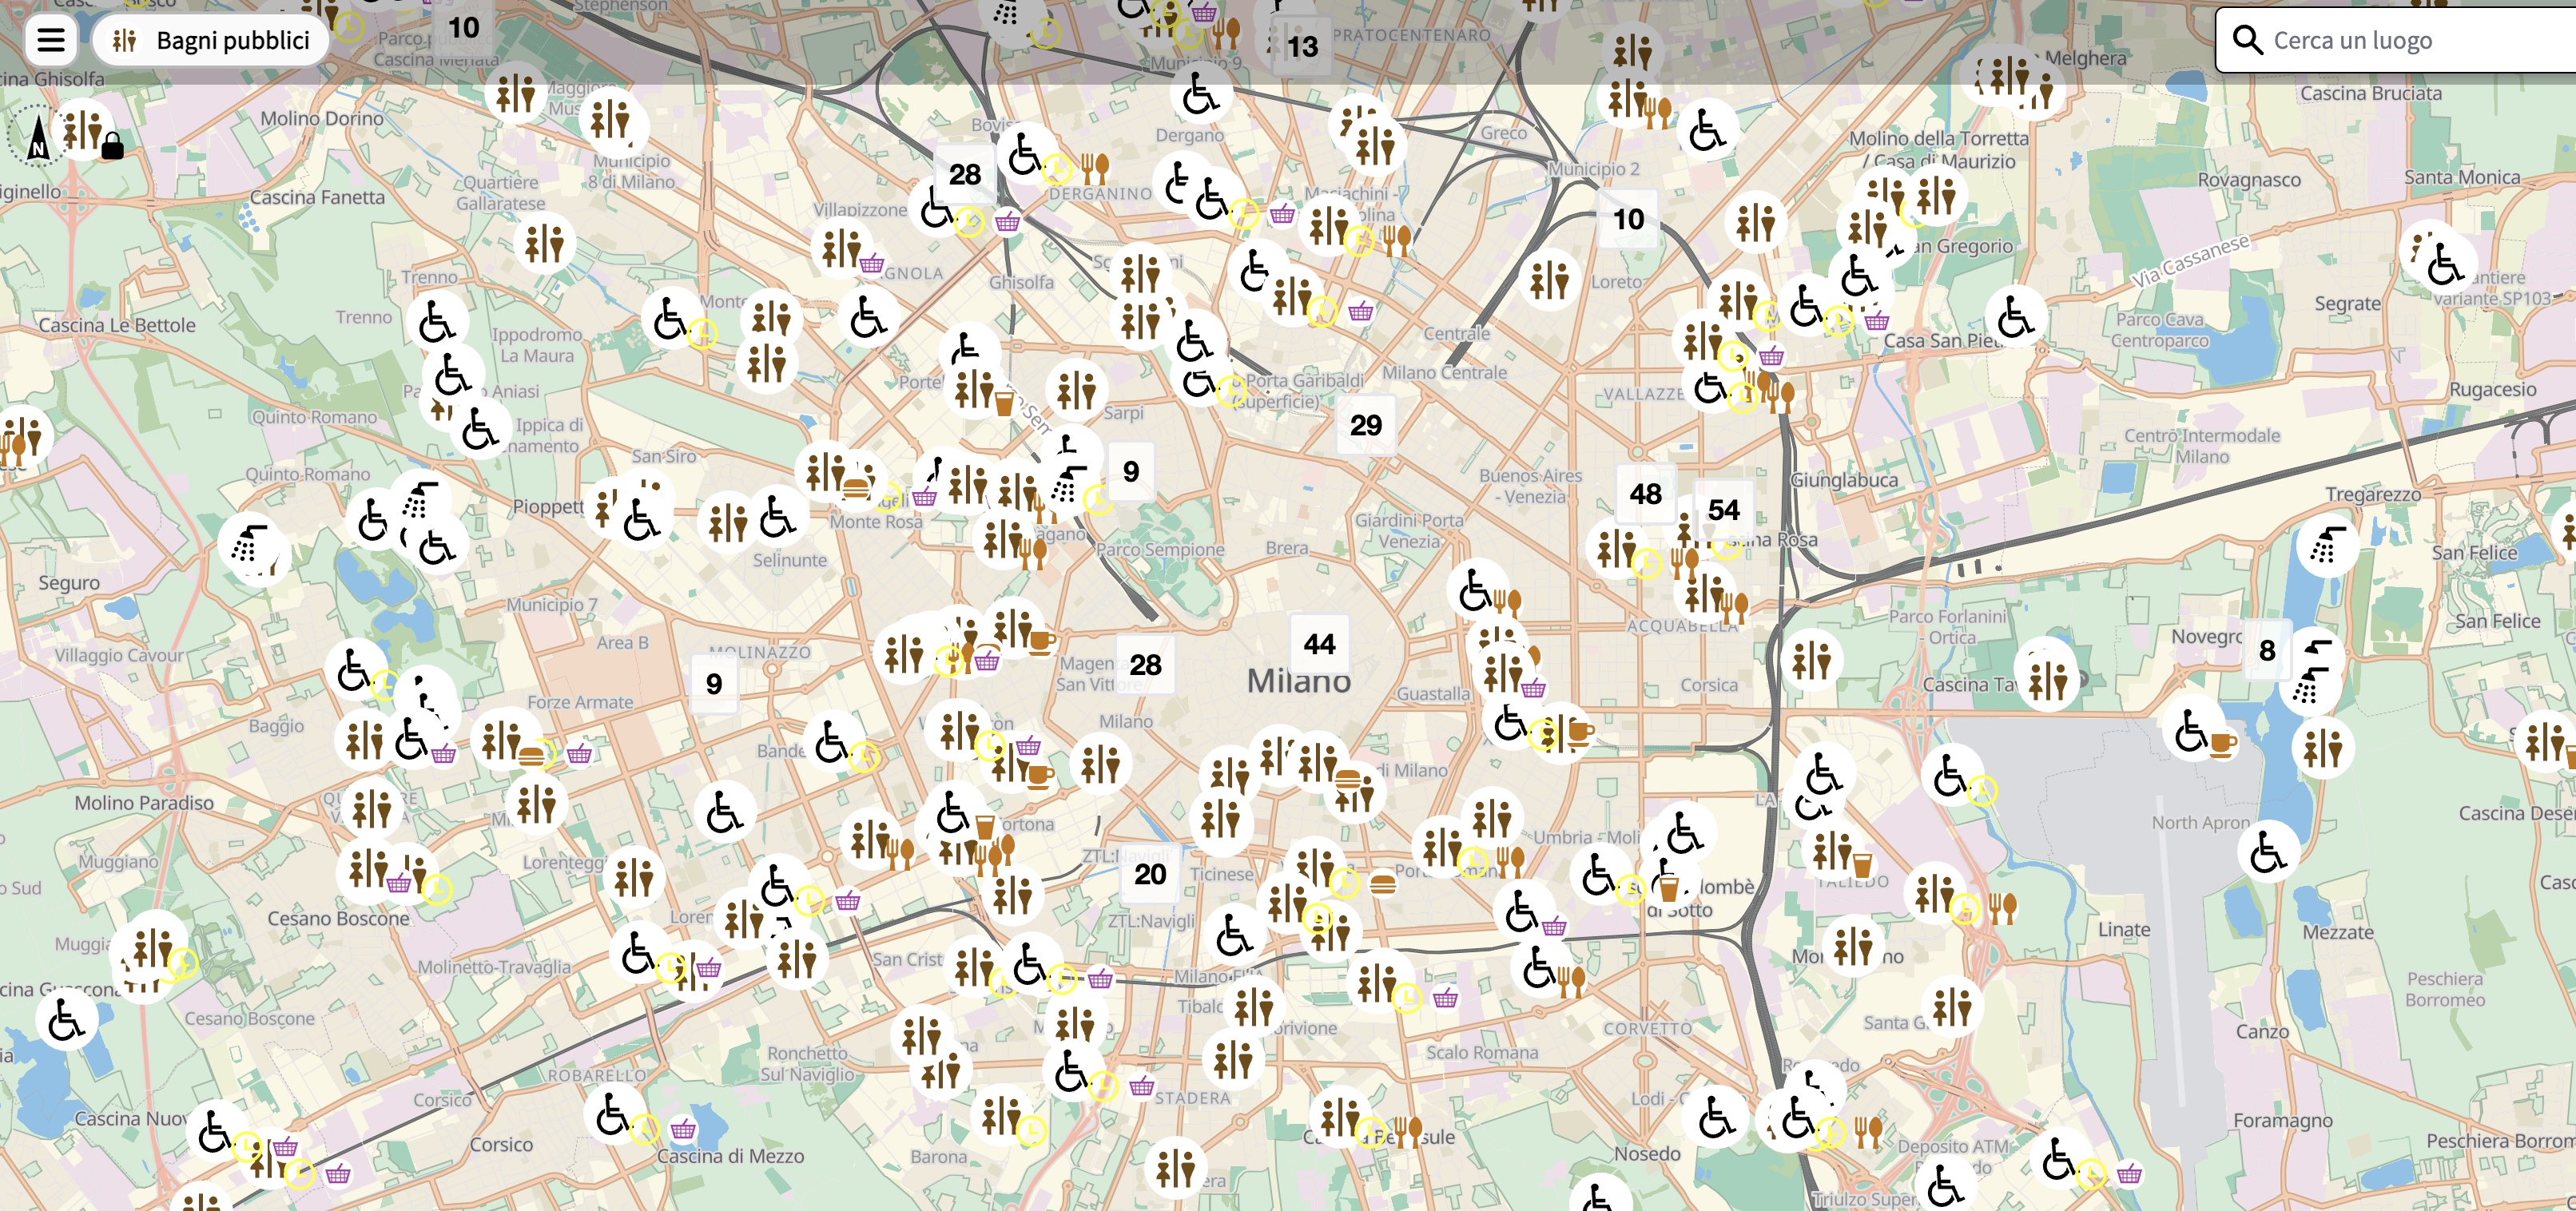The width and height of the screenshot is (2576, 1211).
Task: Open cluster 48 near Buenos Aires
Action: [x=1645, y=494]
